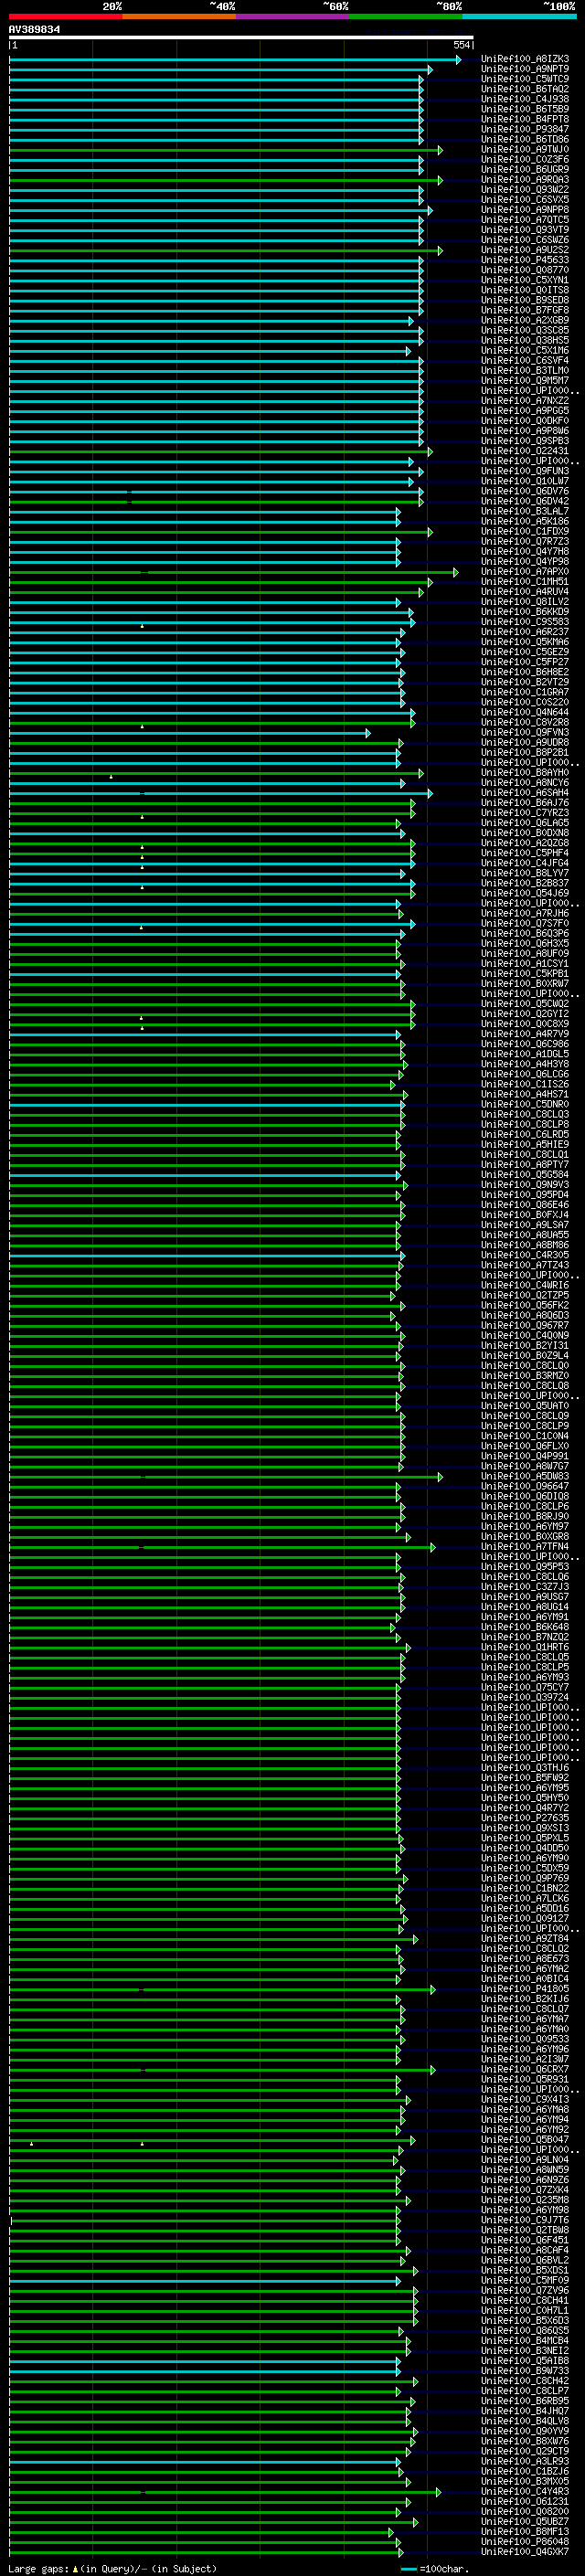Select hit label UniRef100_B9W733

[x=525, y=2371]
